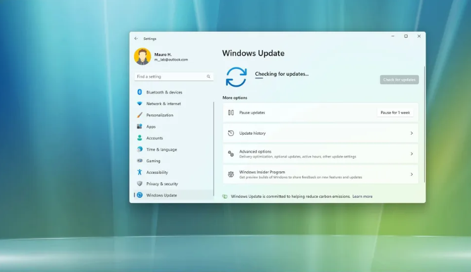The height and width of the screenshot is (272, 471).
Task: Click the Bluetooth & devices icon
Action: pos(140,92)
